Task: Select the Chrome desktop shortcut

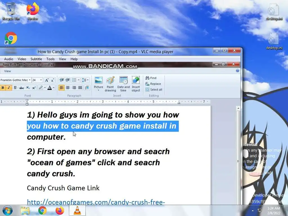Action: tap(11, 39)
